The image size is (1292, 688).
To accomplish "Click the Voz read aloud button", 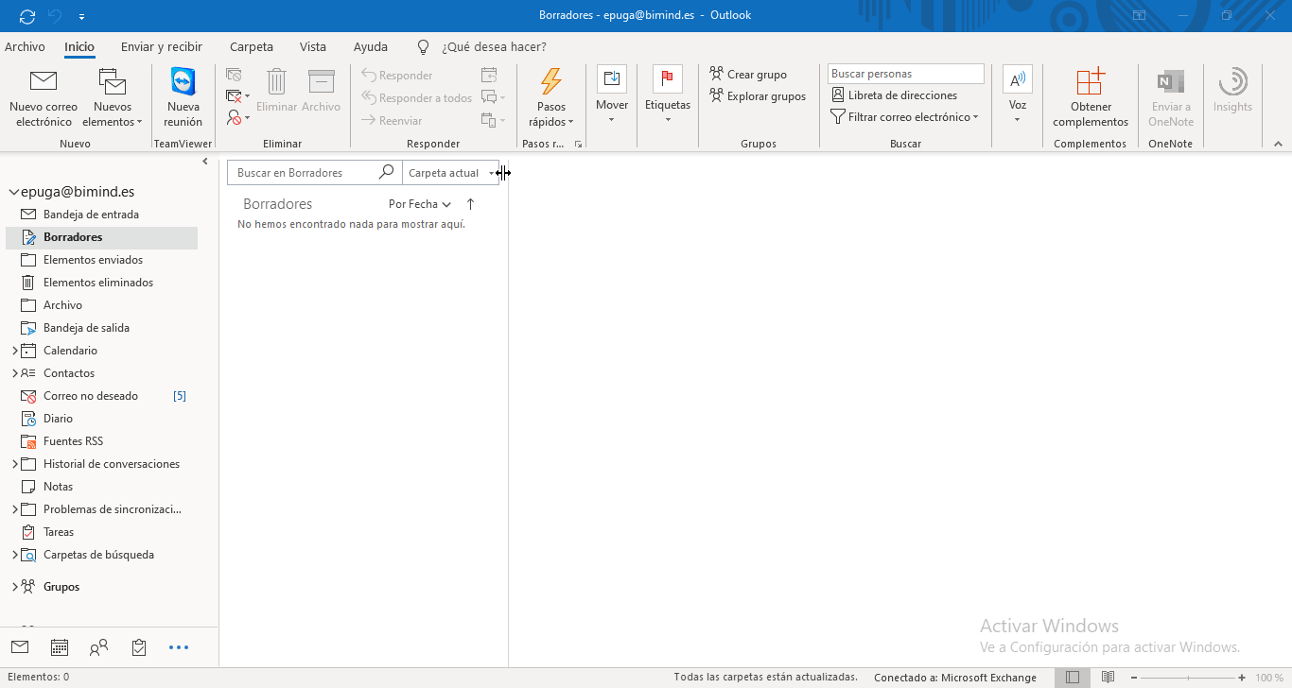I will pyautogui.click(x=1018, y=95).
